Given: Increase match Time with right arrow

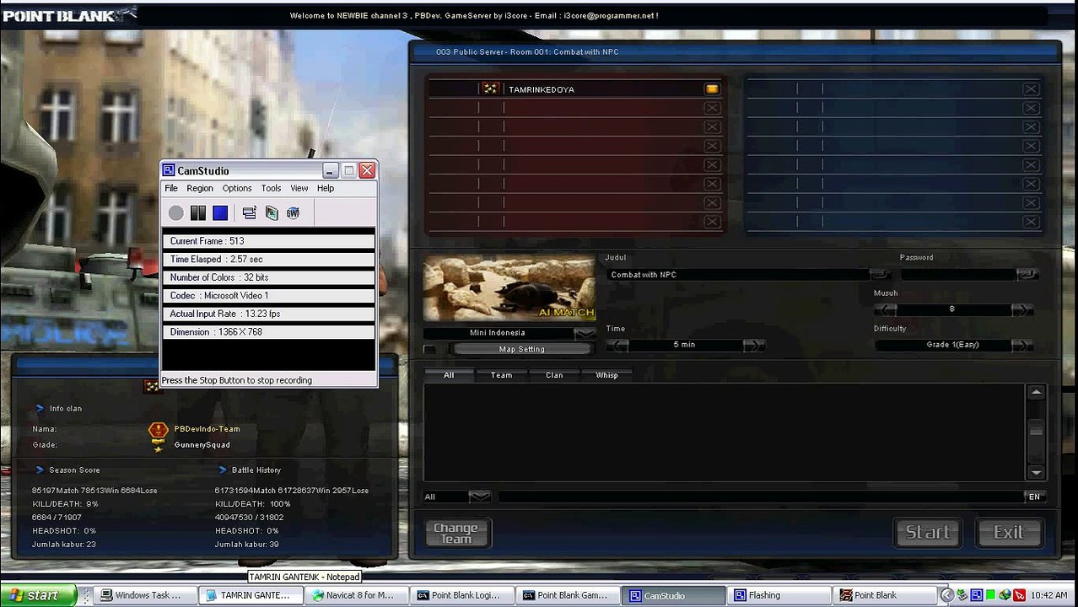Looking at the screenshot, I should [753, 345].
